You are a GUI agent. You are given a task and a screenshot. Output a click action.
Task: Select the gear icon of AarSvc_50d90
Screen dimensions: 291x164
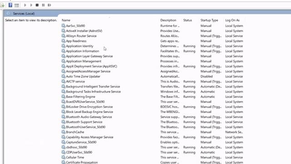pos(63,26)
